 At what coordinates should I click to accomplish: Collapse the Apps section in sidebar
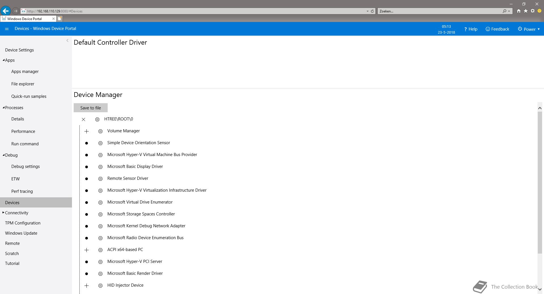[3, 60]
